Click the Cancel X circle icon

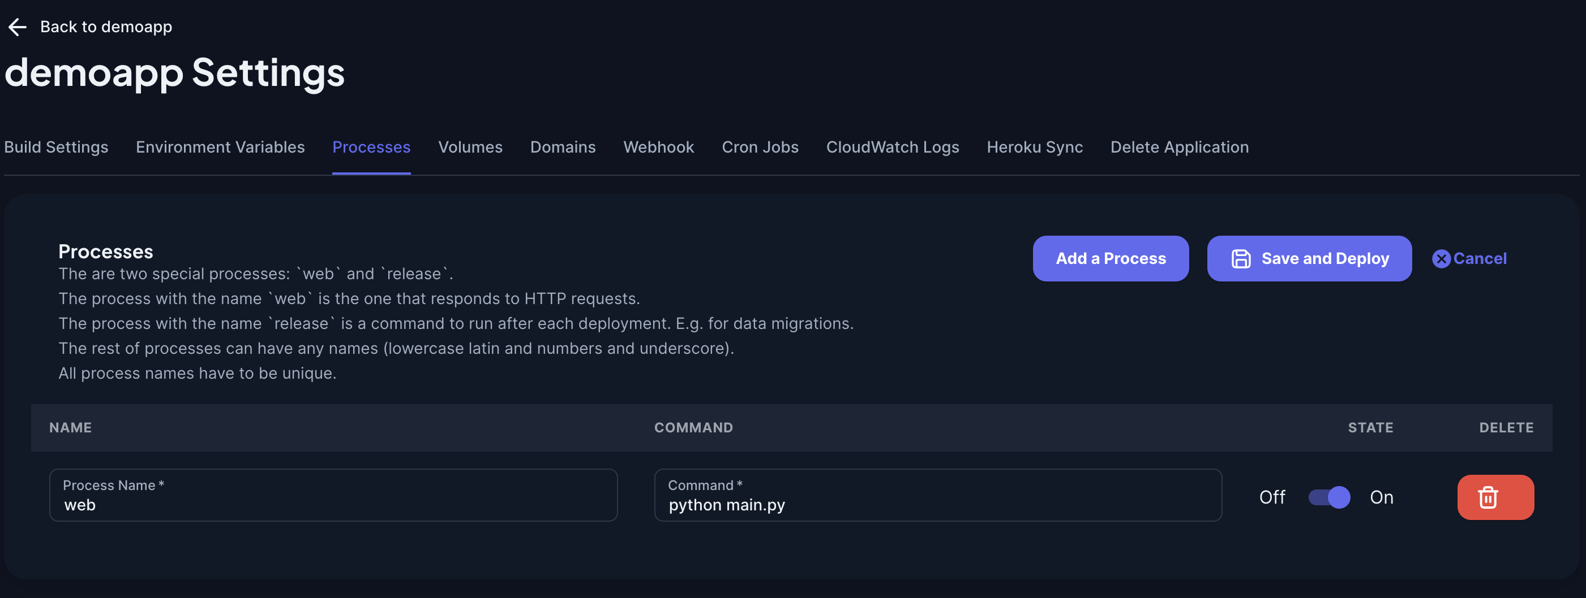(1441, 259)
